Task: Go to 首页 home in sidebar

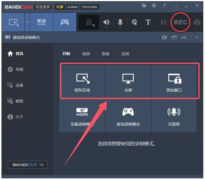Action: tap(16, 54)
